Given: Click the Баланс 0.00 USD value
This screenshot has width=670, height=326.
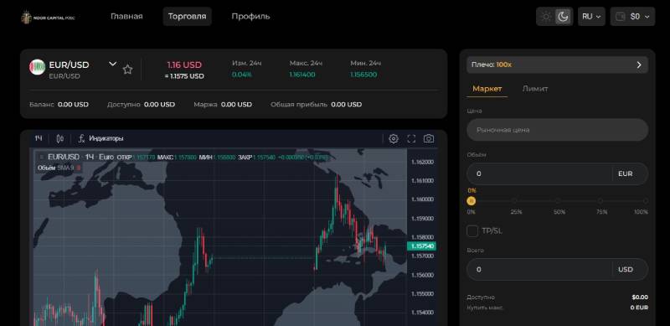Looking at the screenshot, I should pos(73,105).
